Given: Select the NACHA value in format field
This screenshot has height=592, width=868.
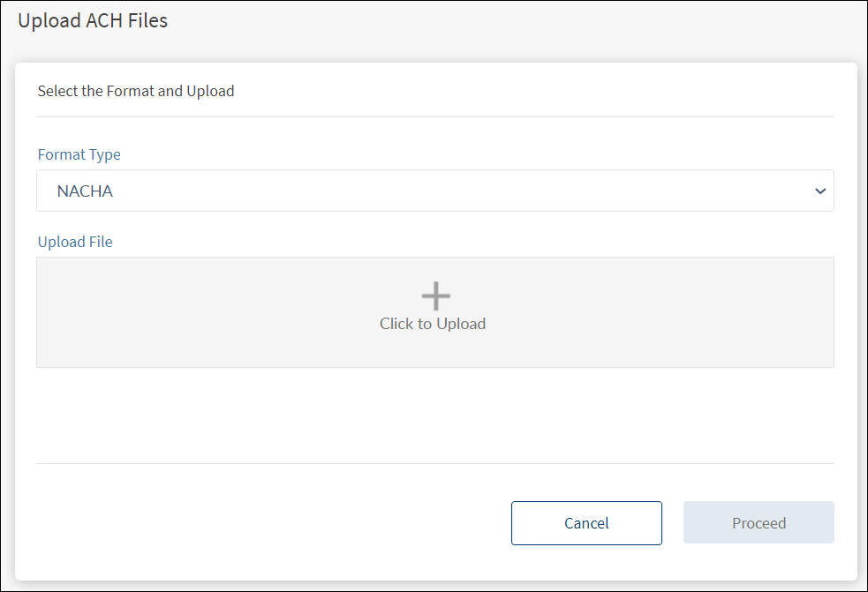Looking at the screenshot, I should coord(85,191).
